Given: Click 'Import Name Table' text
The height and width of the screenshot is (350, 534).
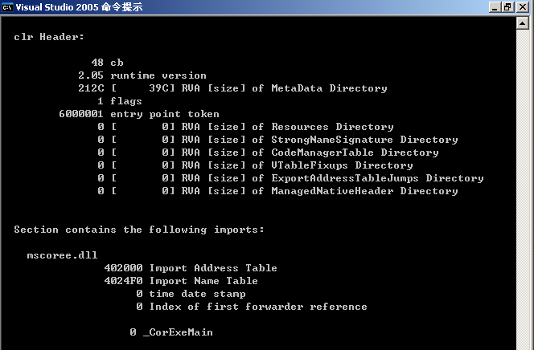Looking at the screenshot, I should 203,281.
